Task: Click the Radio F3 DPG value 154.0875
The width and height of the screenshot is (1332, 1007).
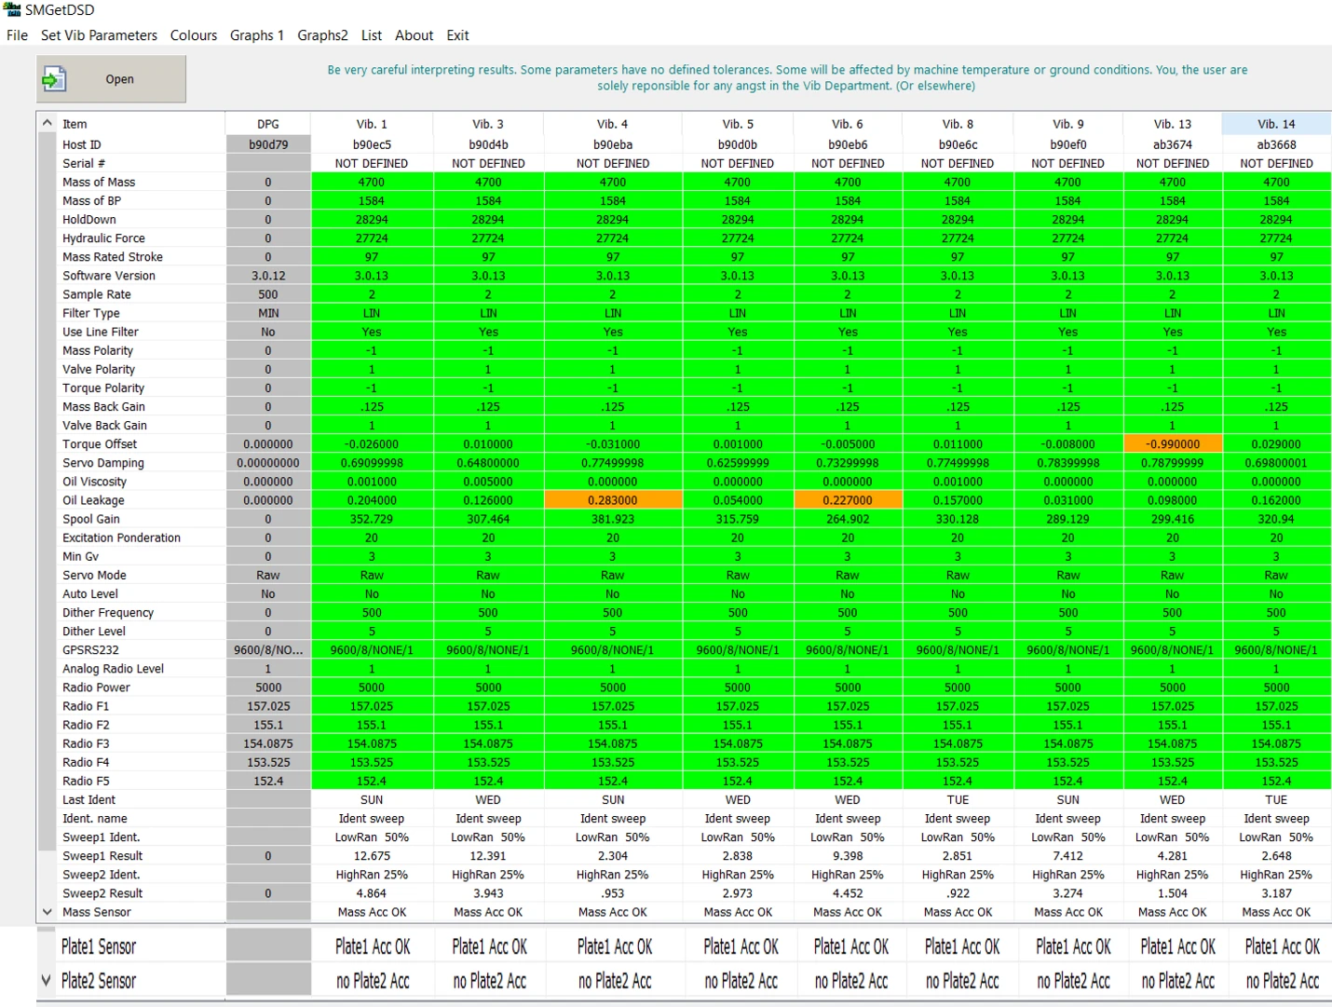Action: [268, 743]
